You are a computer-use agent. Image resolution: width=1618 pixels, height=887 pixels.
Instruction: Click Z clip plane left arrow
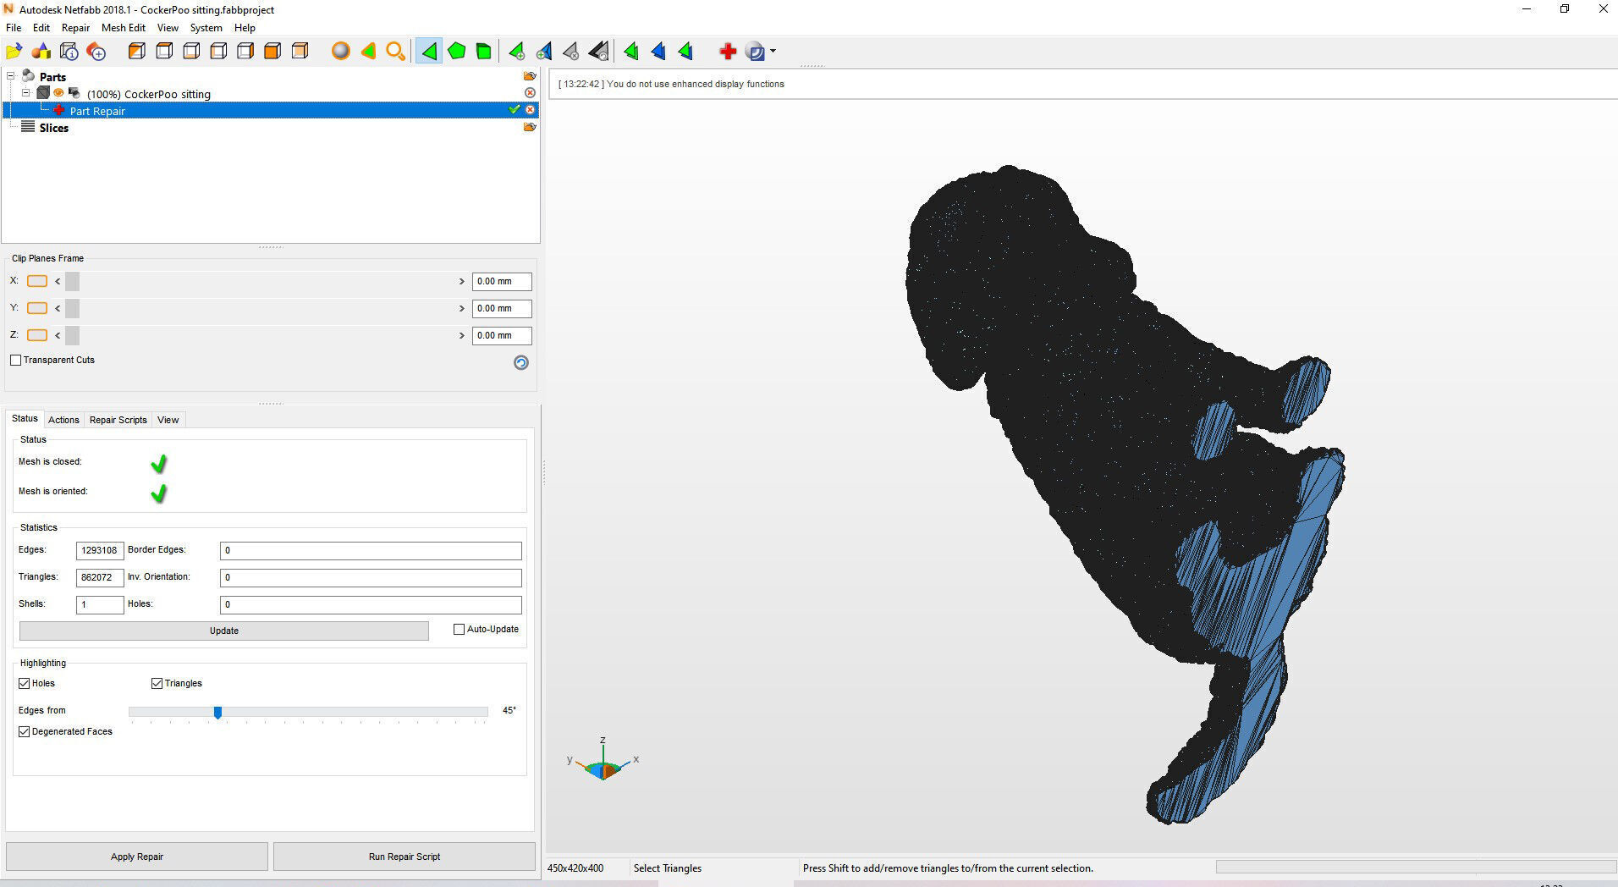pyautogui.click(x=58, y=335)
